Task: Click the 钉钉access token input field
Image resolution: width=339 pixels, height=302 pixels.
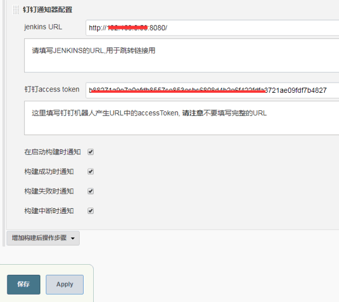Action: tap(212, 90)
